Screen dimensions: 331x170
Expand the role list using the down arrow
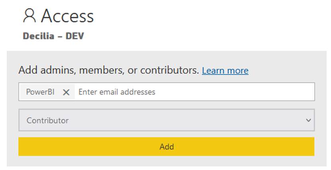pos(308,120)
